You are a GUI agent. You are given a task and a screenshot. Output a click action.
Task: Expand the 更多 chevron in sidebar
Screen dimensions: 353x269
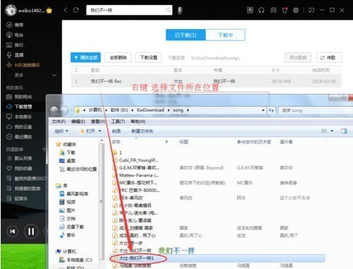point(54,76)
